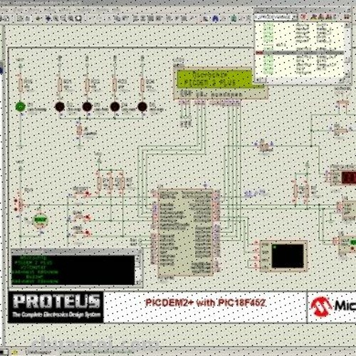Click the red digit counter display at right edge
This screenshot has width=356, height=356.
point(348,177)
